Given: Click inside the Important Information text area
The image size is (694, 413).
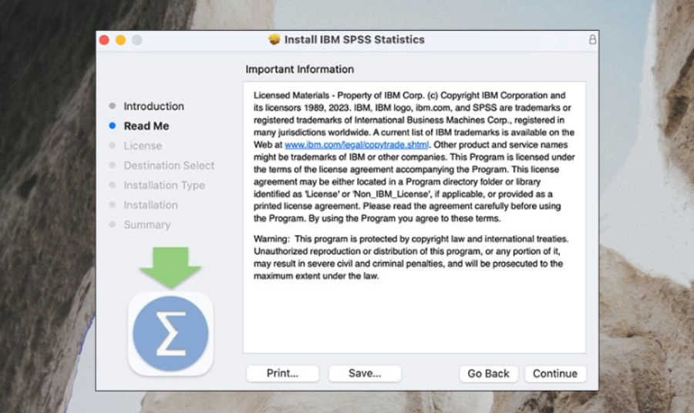Looking at the screenshot, I should pos(414,316).
